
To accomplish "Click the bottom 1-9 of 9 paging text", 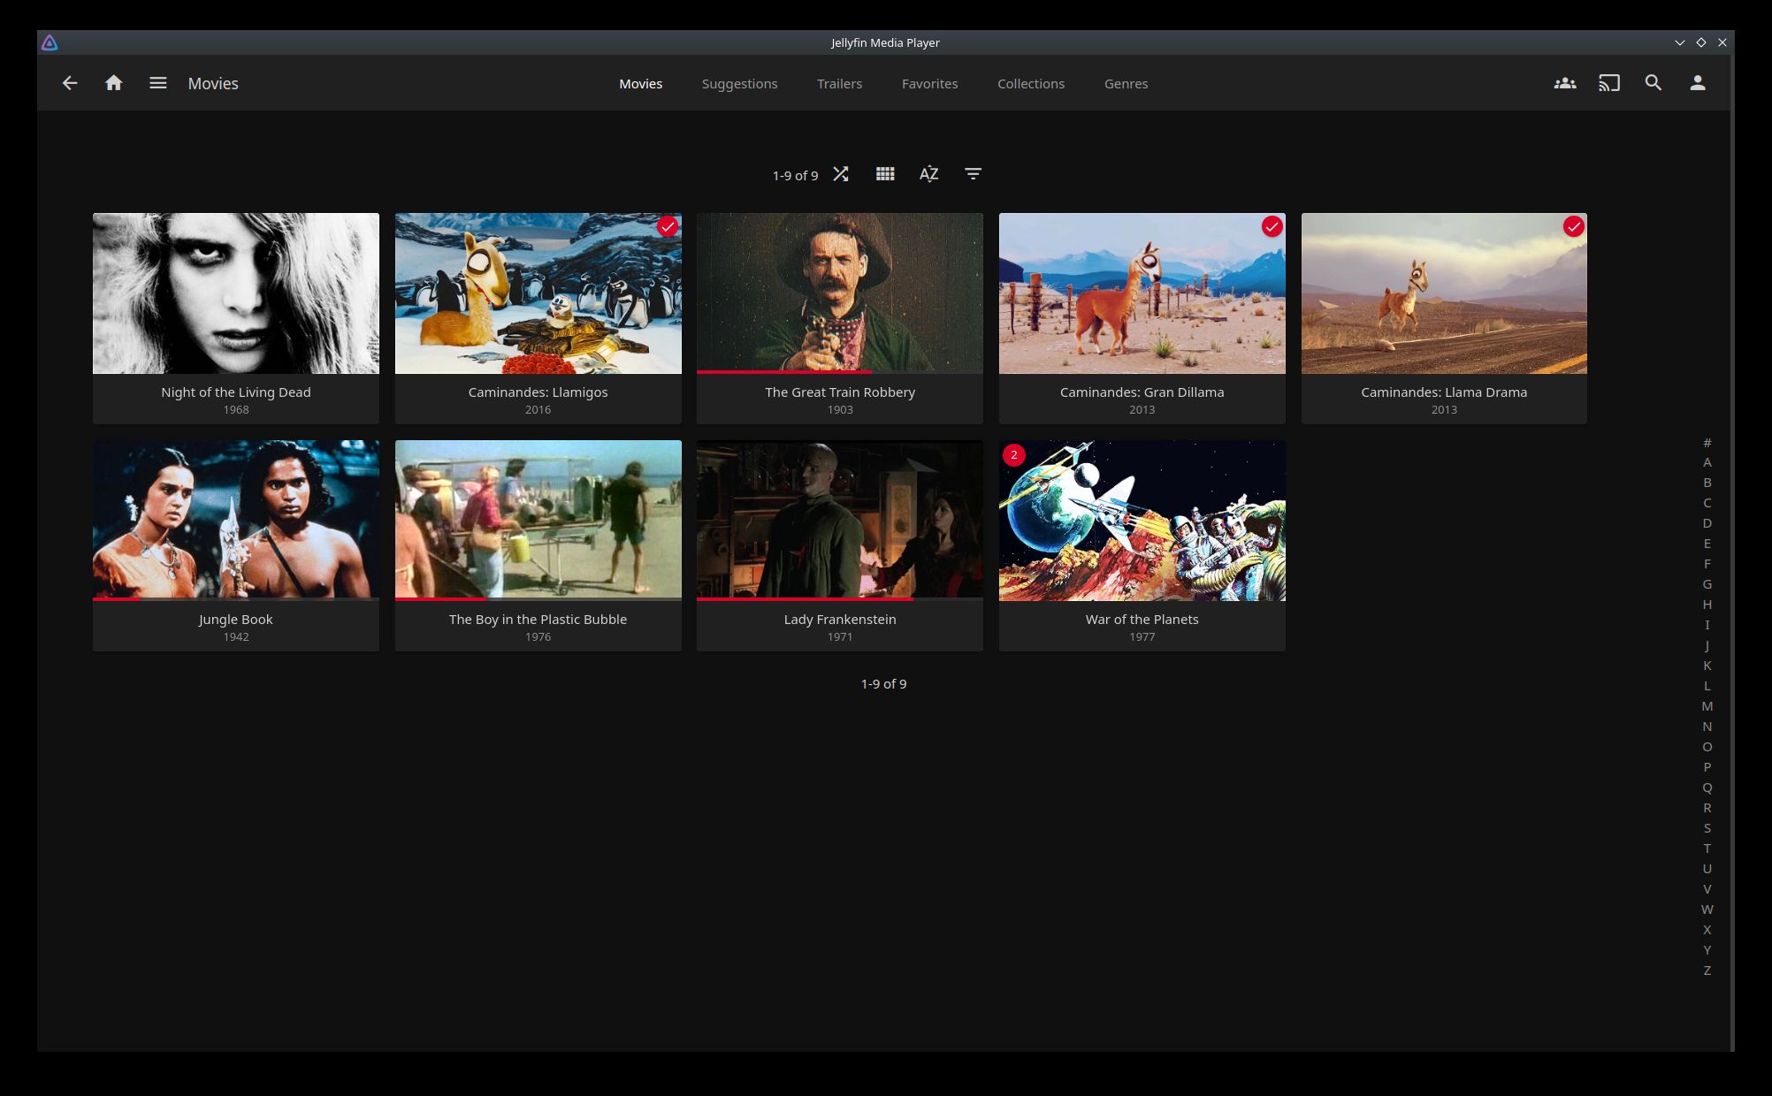I will coord(883,684).
